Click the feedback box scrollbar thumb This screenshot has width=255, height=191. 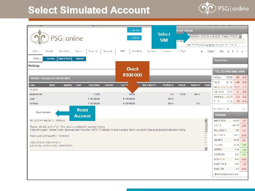tap(206, 127)
